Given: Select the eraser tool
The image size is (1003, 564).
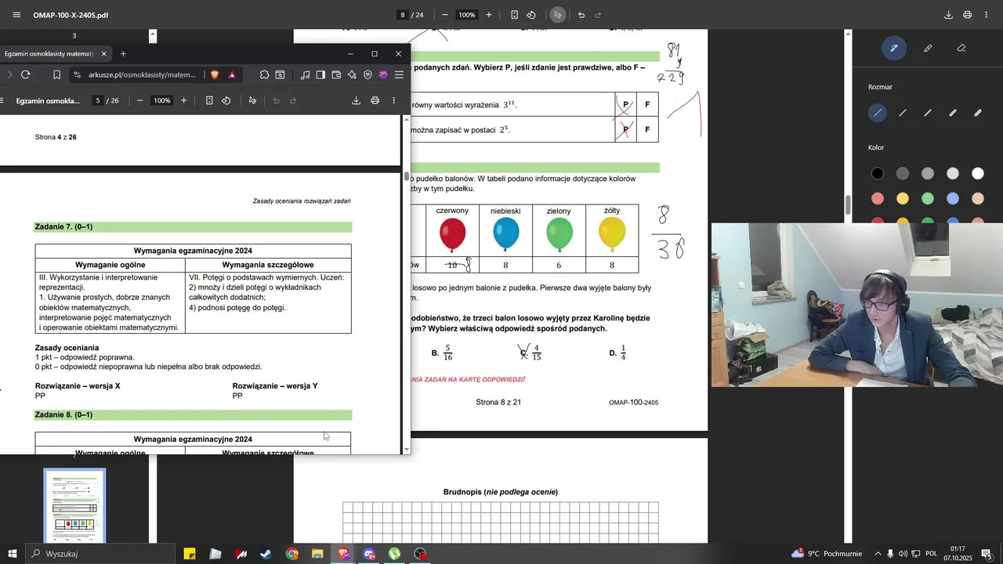Looking at the screenshot, I should pos(961,48).
